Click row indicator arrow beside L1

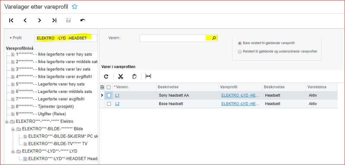(x=102, y=96)
